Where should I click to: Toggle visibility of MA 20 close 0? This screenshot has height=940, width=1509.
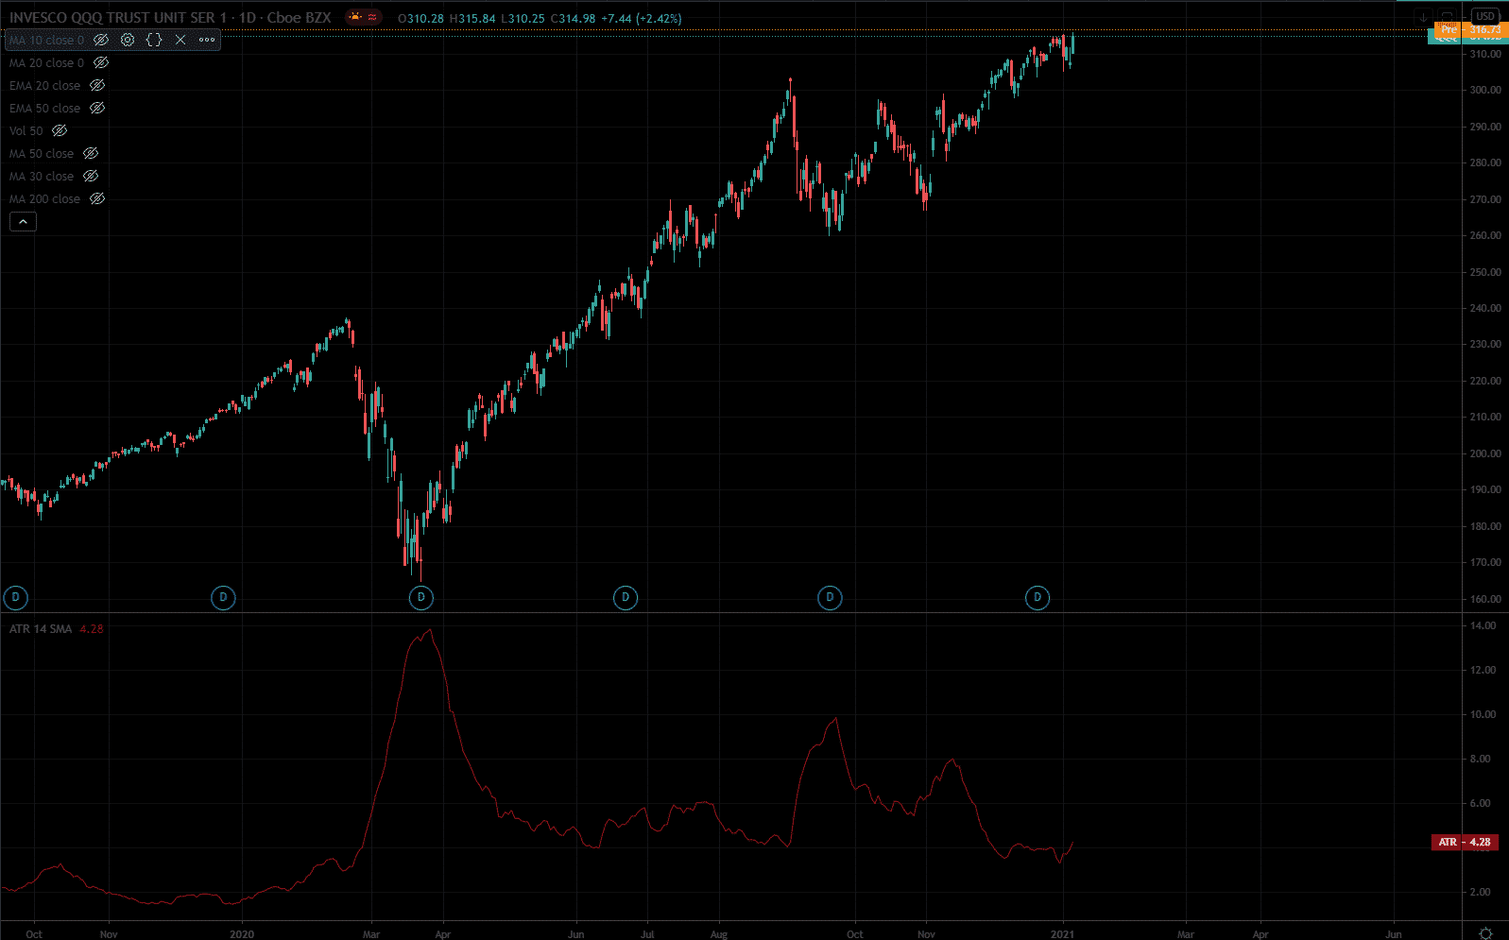pyautogui.click(x=101, y=62)
